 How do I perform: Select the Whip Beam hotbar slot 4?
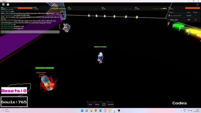pos(111,104)
